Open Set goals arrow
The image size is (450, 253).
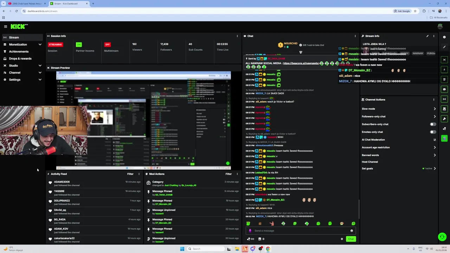435,168
